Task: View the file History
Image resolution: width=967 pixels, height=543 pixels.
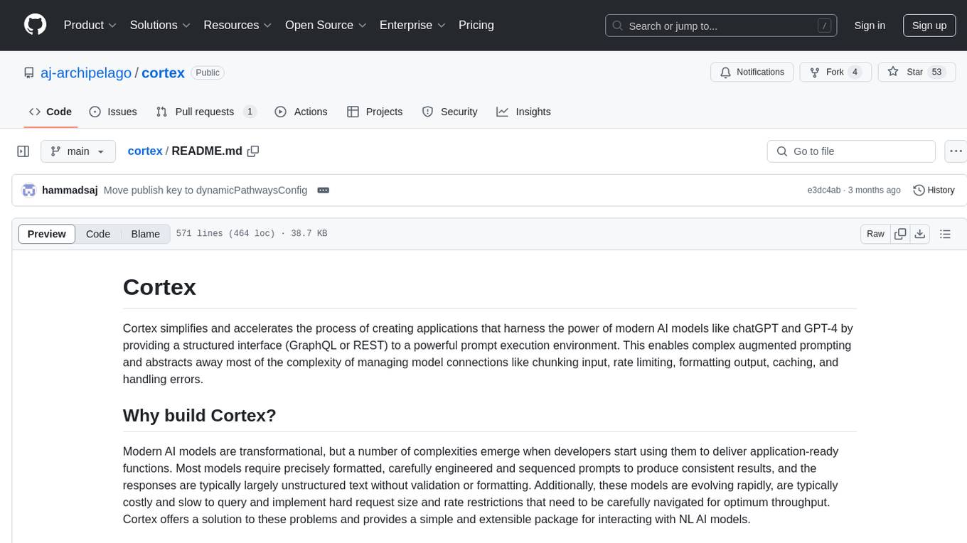Action: click(934, 190)
